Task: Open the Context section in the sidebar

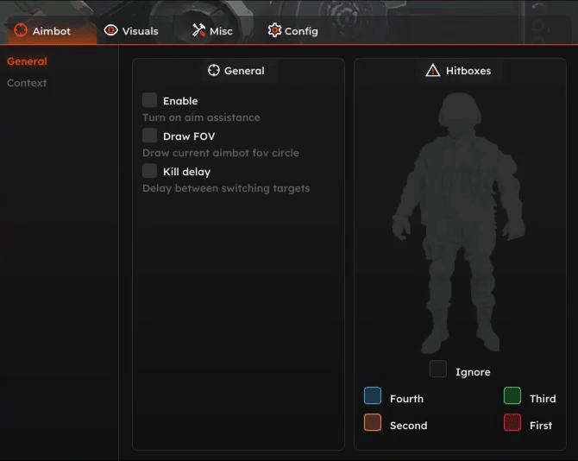Action: pyautogui.click(x=27, y=83)
